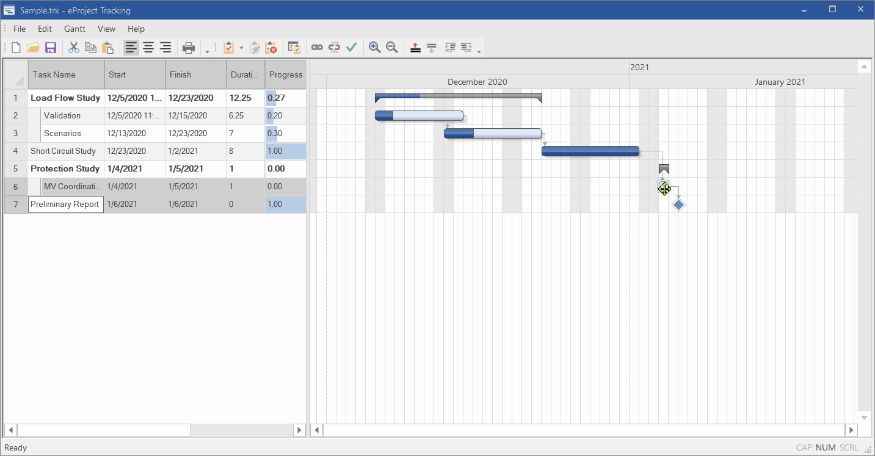Zoom out of the Gantt chart
This screenshot has width=875, height=456.
[391, 47]
